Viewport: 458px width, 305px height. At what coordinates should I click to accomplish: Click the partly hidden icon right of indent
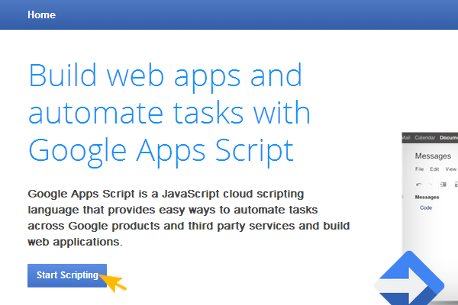[x=455, y=184]
